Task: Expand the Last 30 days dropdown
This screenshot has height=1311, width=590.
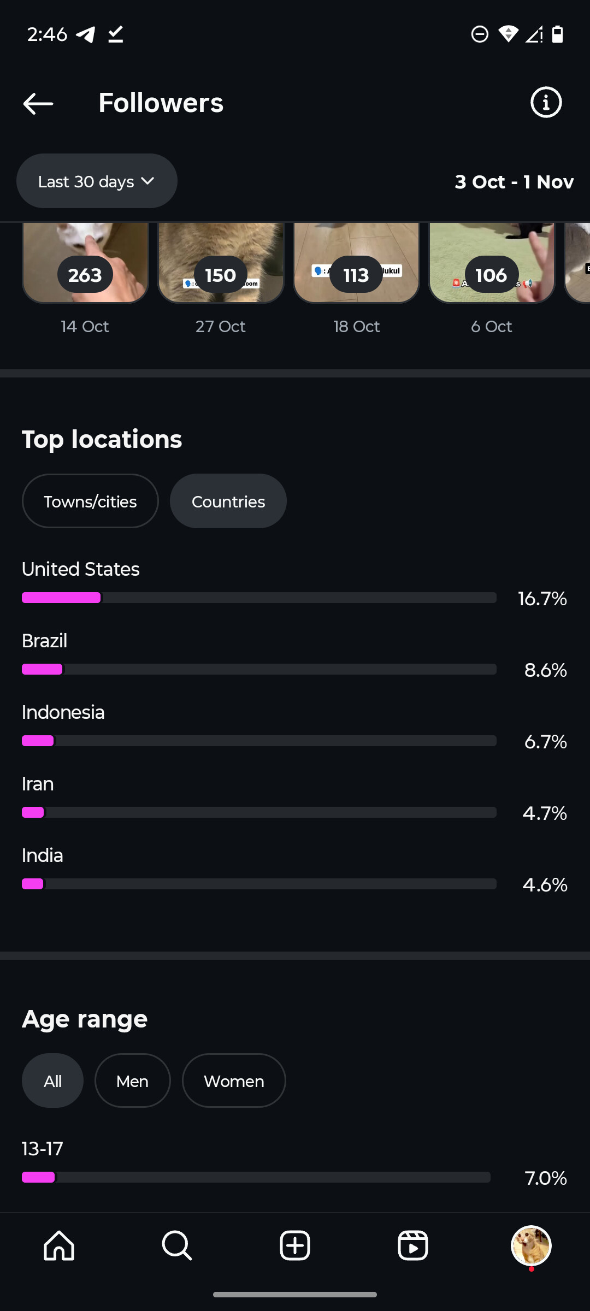Action: pyautogui.click(x=97, y=181)
